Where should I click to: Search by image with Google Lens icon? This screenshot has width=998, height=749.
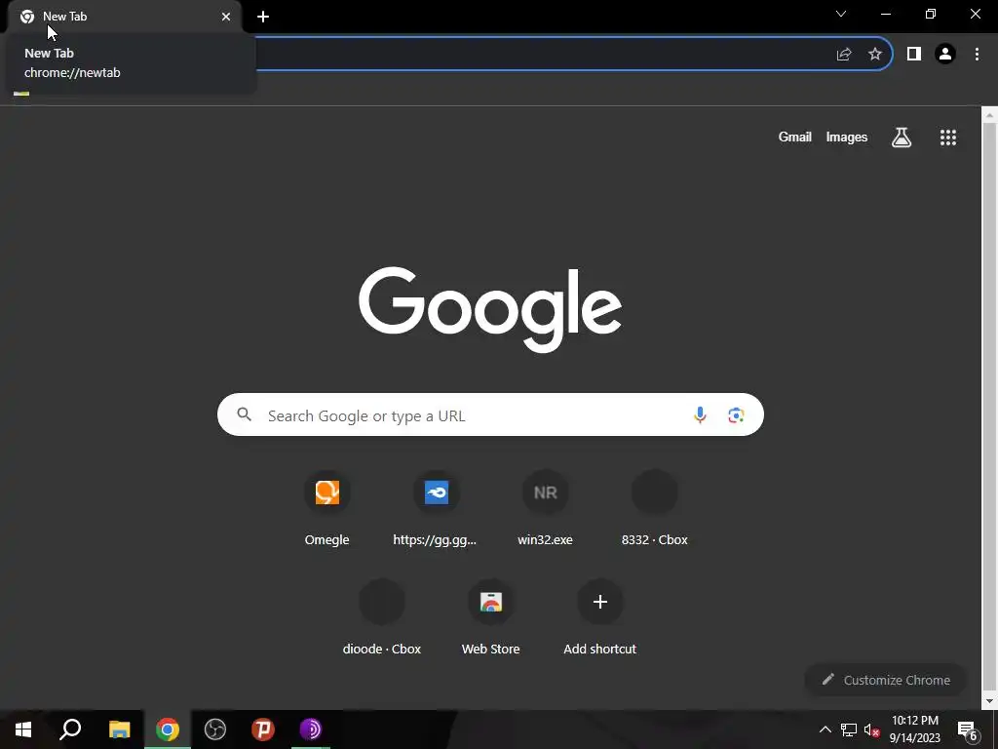[736, 415]
